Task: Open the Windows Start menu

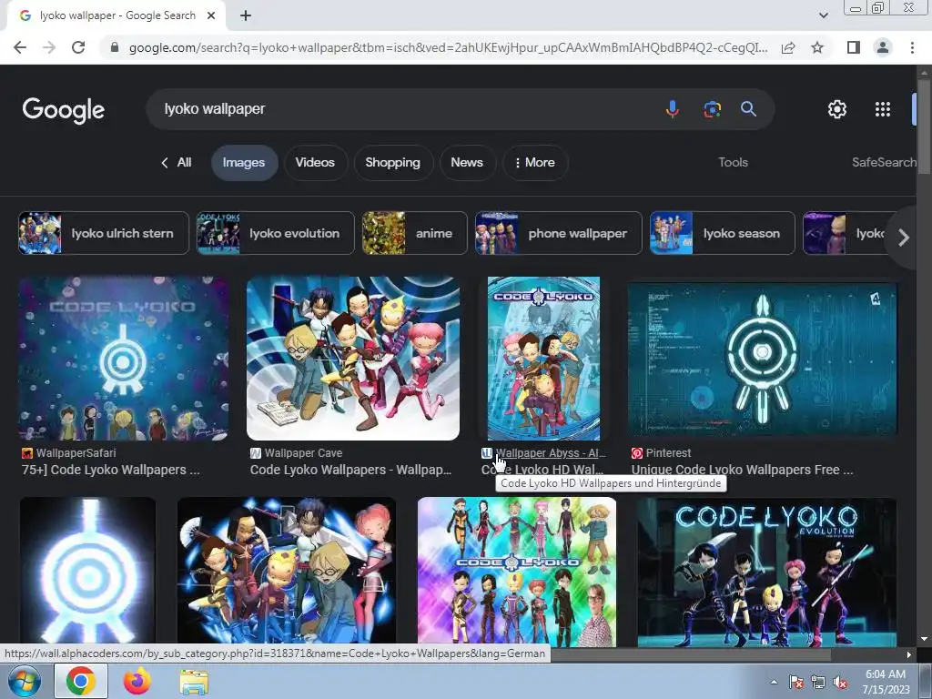Action: pos(24,681)
